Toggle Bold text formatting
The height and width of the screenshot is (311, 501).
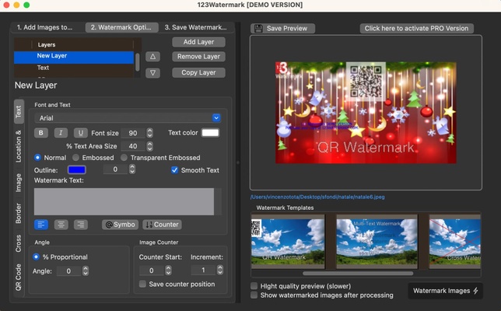coord(41,133)
